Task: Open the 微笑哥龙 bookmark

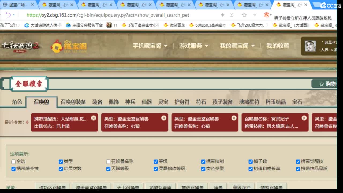Action: [x=174, y=25]
